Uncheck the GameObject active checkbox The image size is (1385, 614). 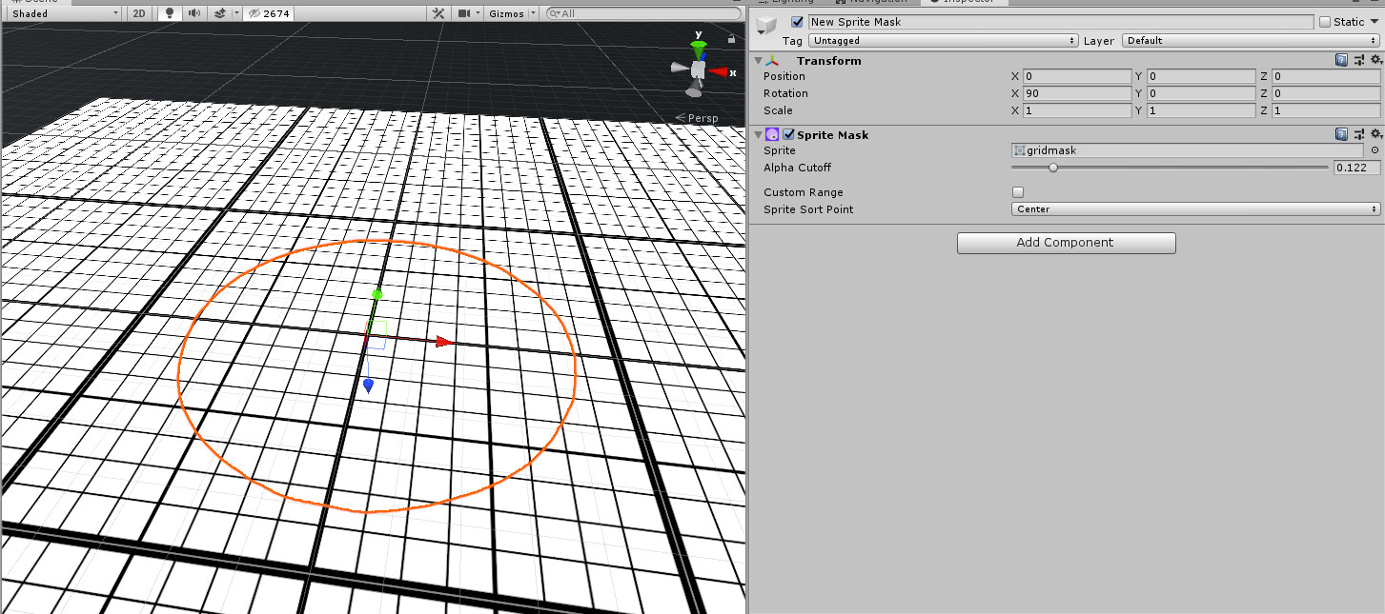coord(798,22)
